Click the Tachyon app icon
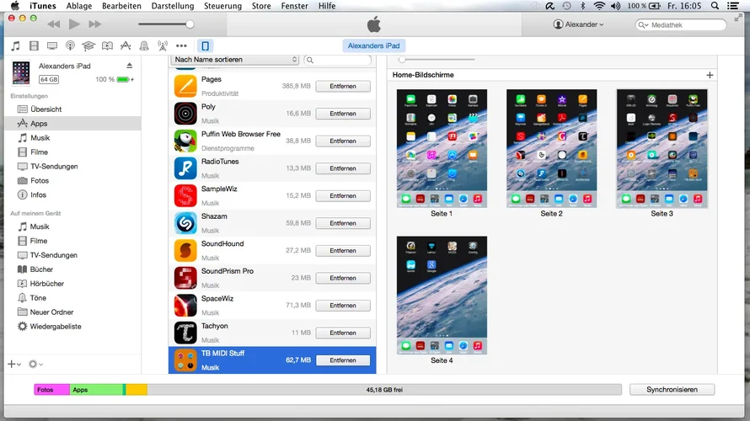 [x=185, y=333]
